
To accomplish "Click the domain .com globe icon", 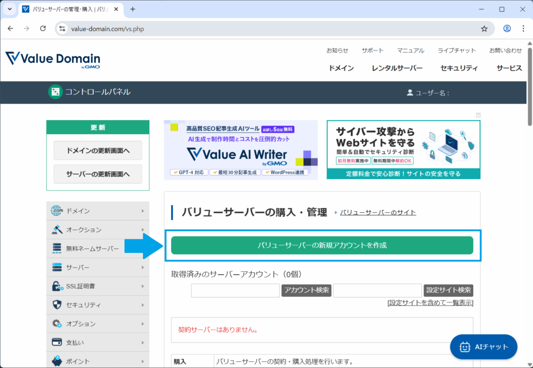I will coord(57,211).
